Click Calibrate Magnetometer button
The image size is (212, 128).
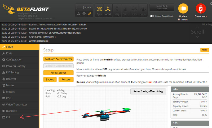[x=58, y=66]
